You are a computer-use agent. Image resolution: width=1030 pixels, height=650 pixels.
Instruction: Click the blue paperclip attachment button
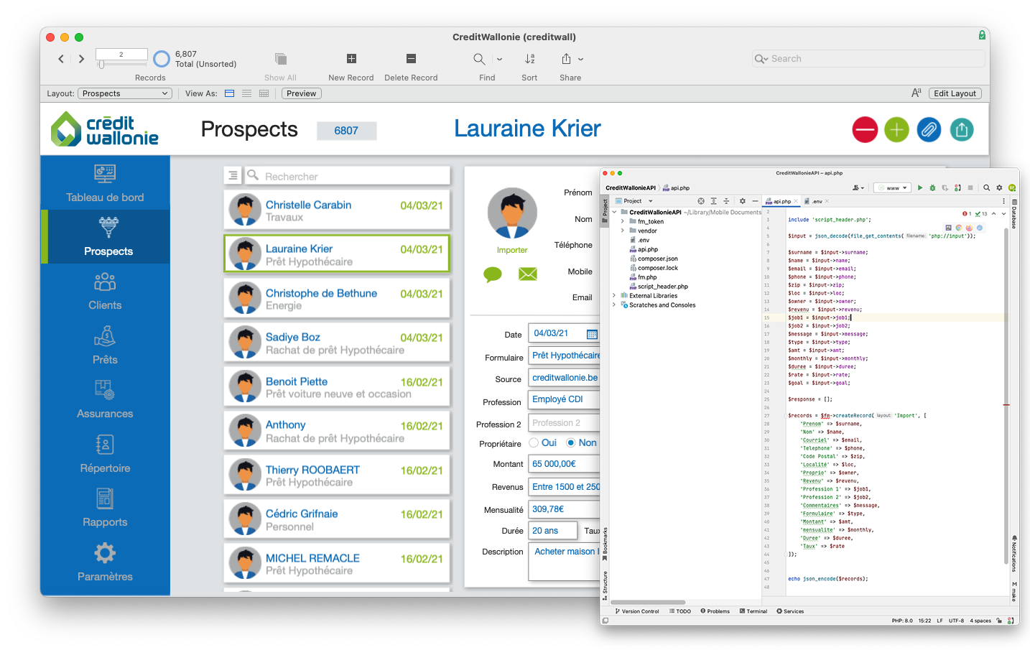click(x=929, y=130)
